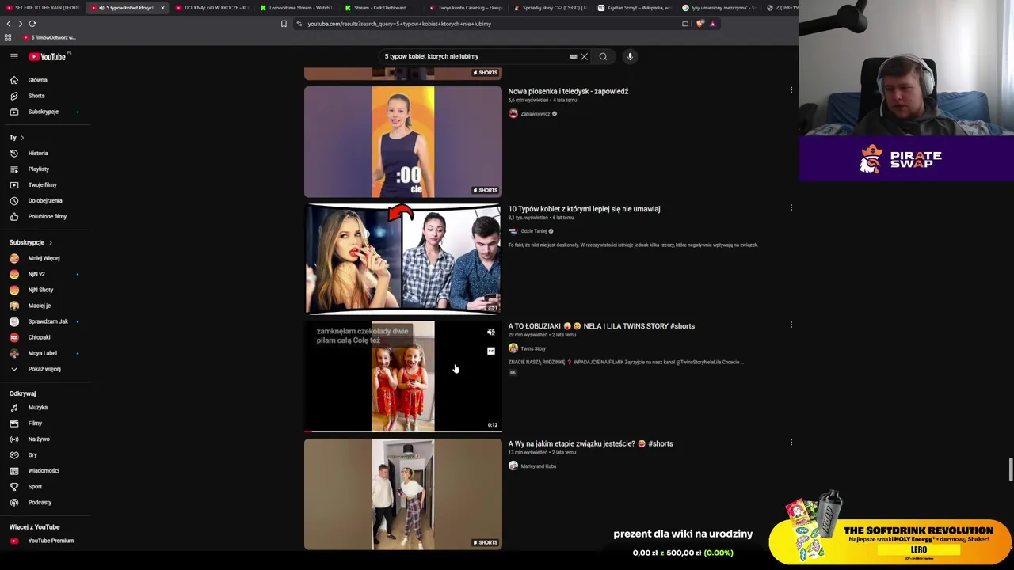Image resolution: width=1014 pixels, height=570 pixels.
Task: Open 10 Typów kobiet video title
Action: [x=584, y=209]
